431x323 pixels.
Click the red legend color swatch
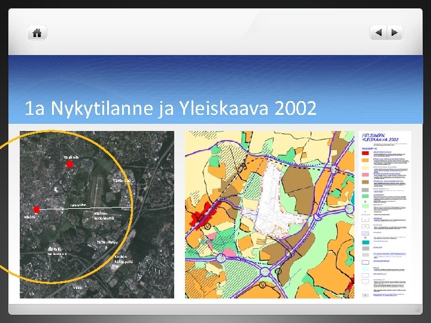pos(365,153)
